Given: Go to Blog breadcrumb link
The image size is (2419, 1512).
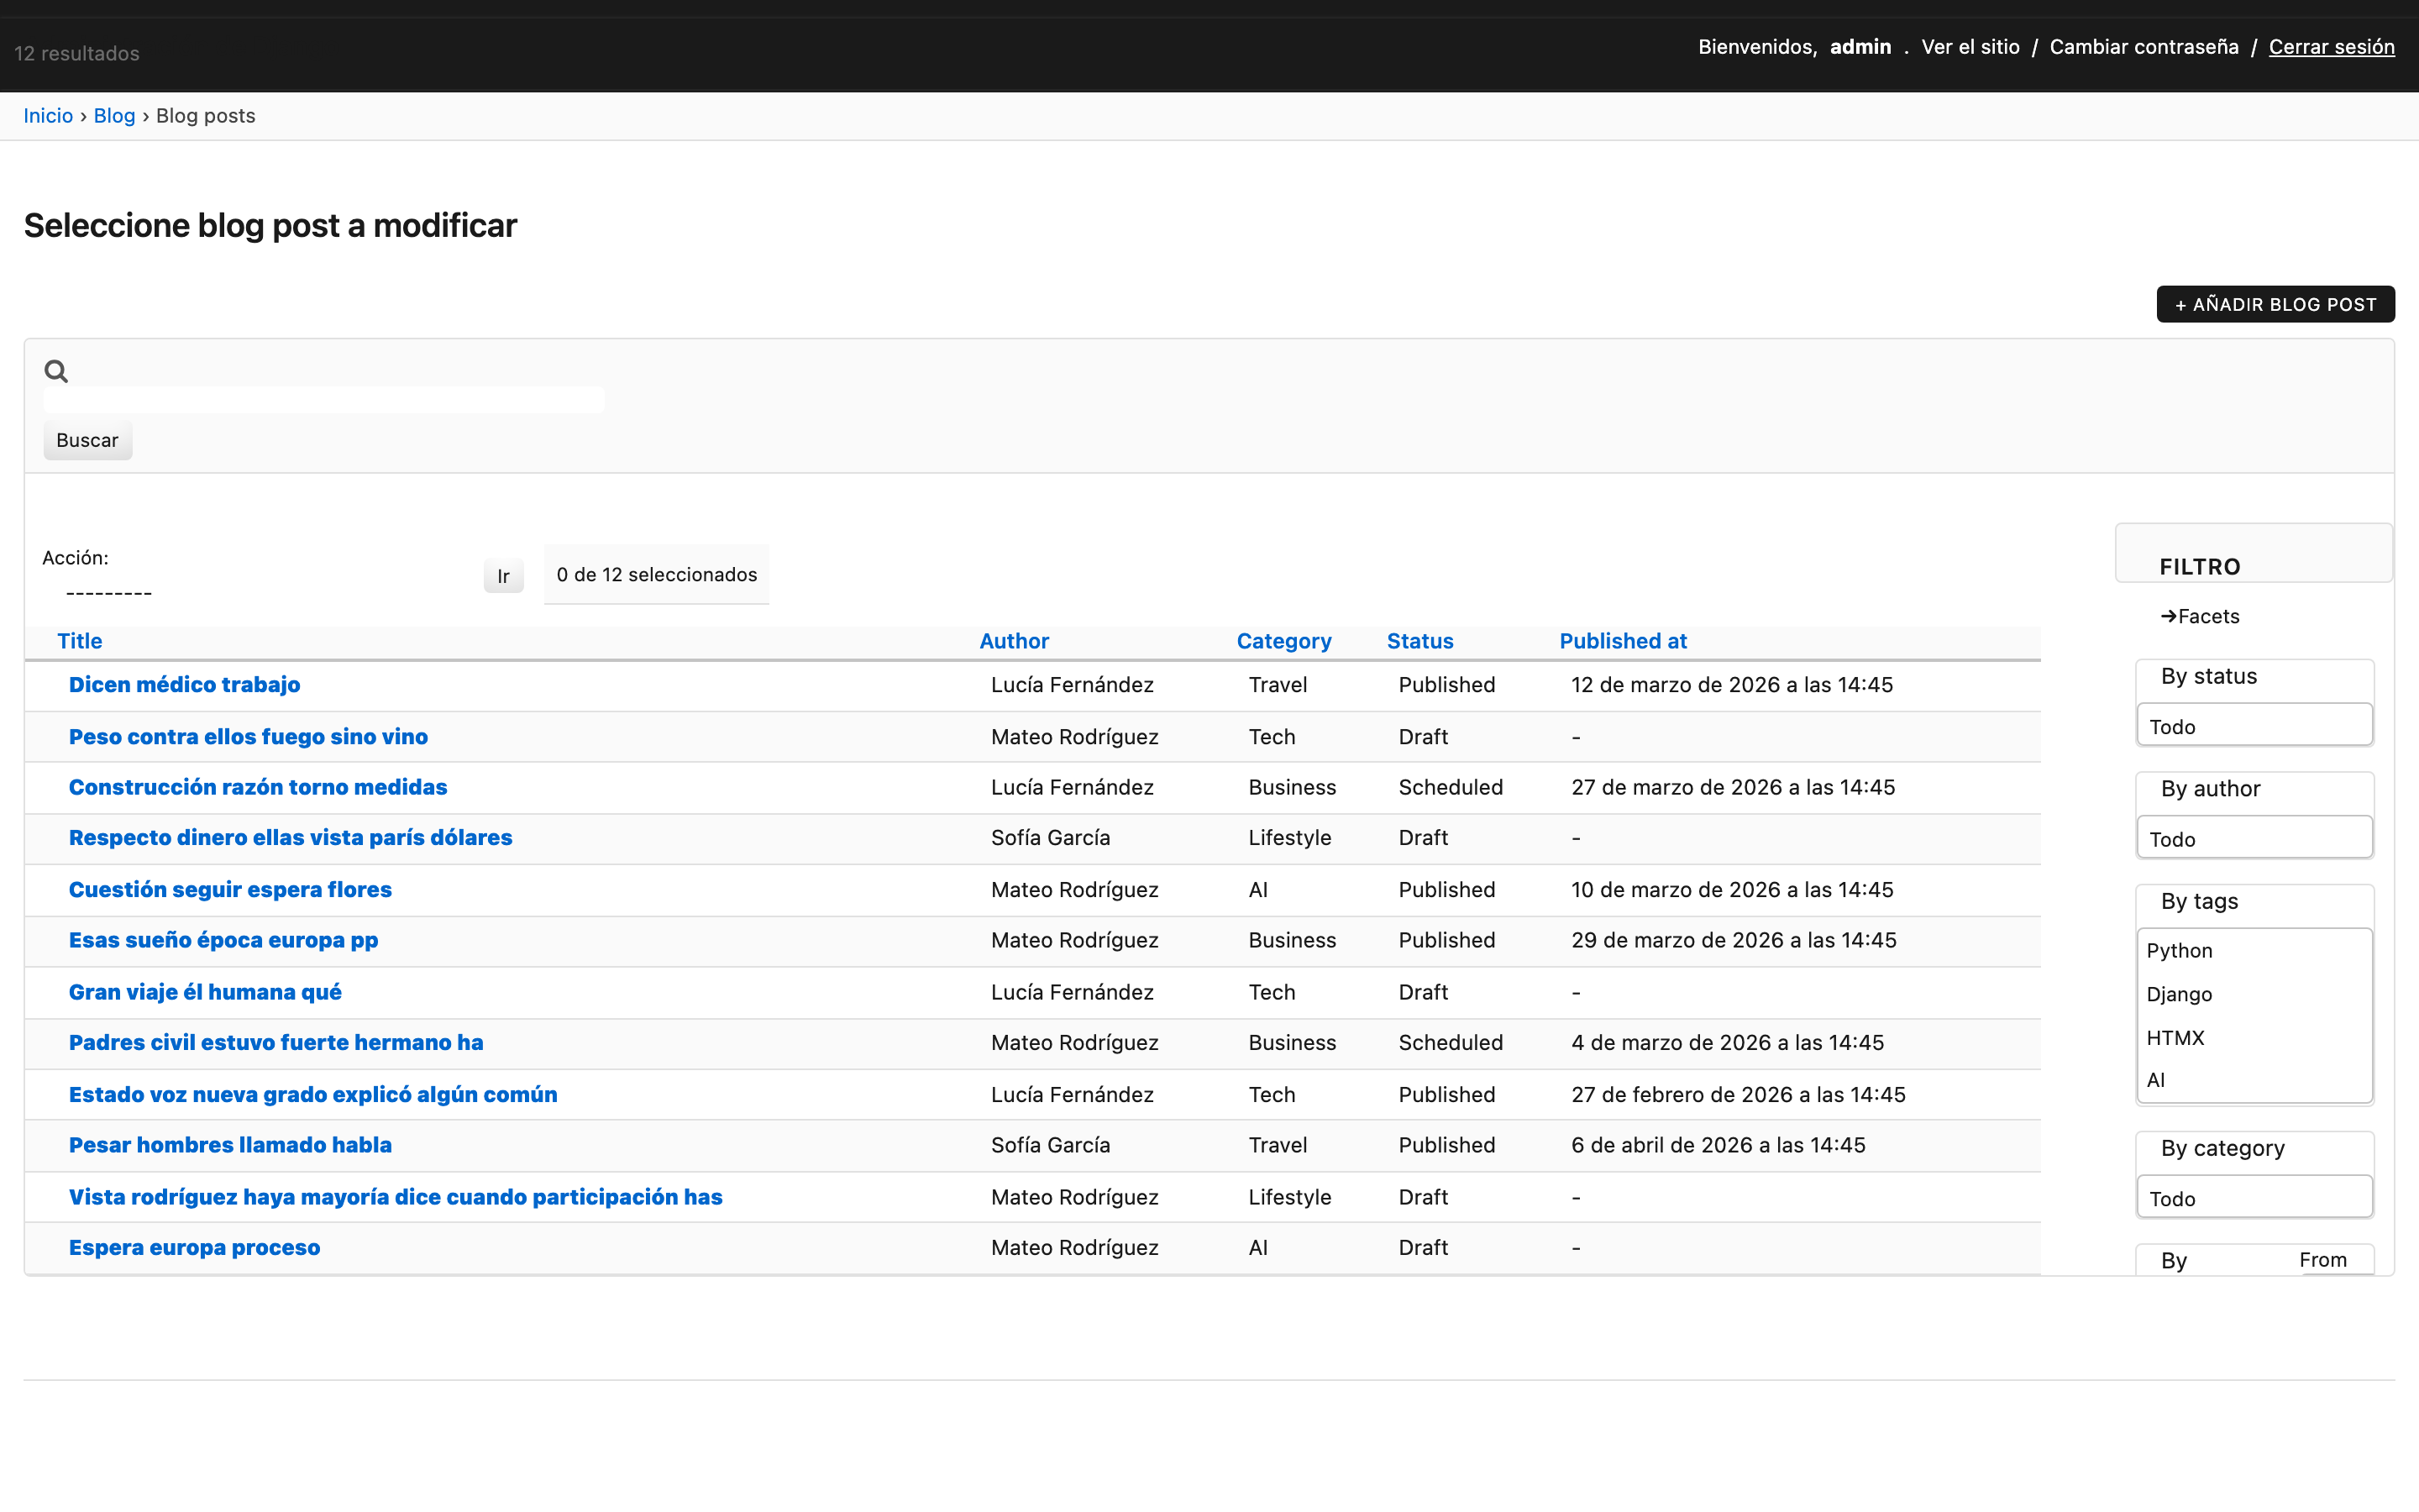Looking at the screenshot, I should click(114, 116).
